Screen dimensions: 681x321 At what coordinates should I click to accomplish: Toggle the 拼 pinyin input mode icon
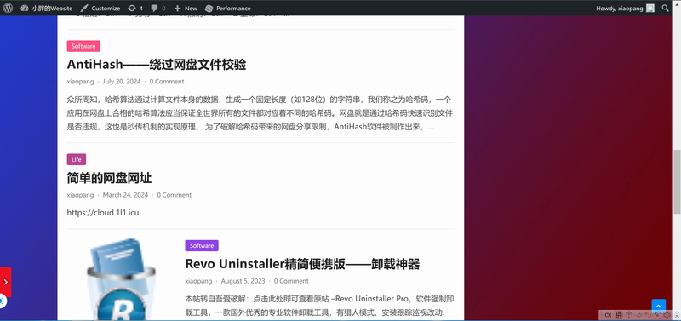click(x=619, y=315)
